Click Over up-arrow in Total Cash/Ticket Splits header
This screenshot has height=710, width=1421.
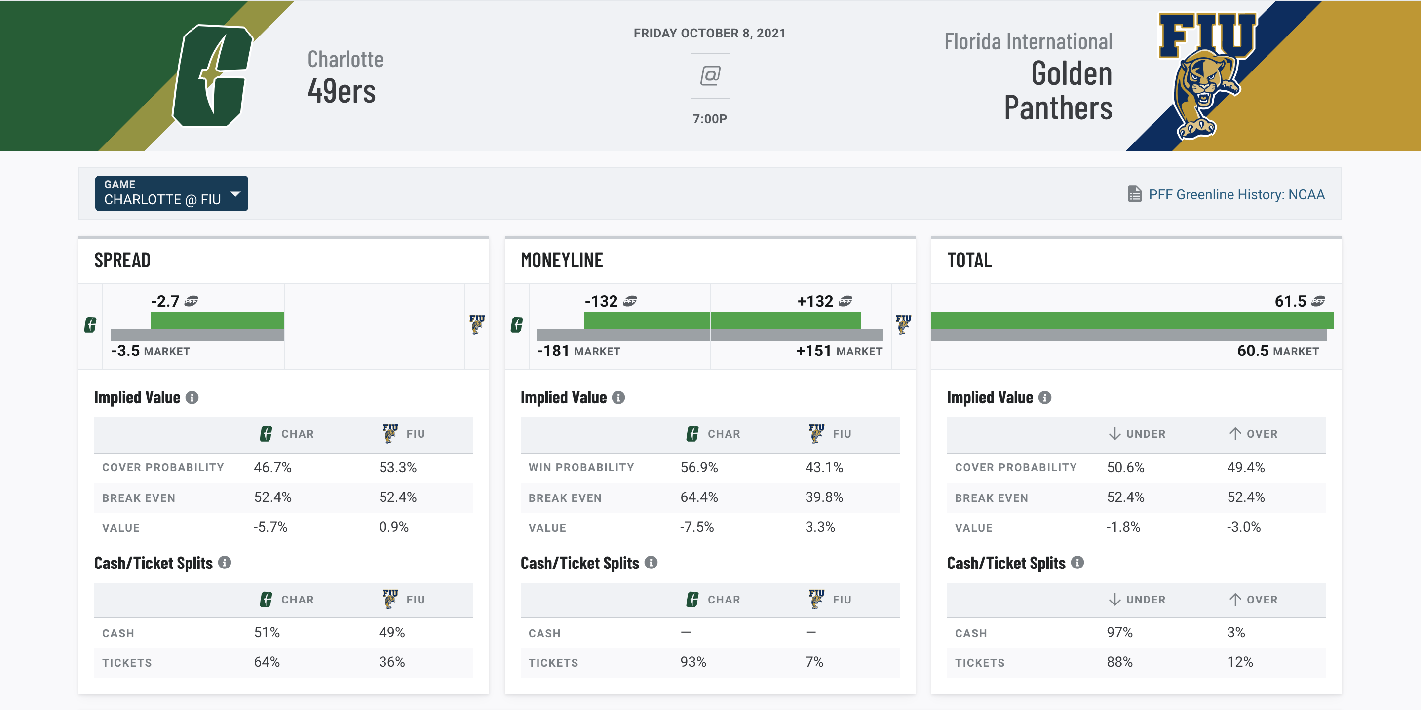click(1235, 599)
